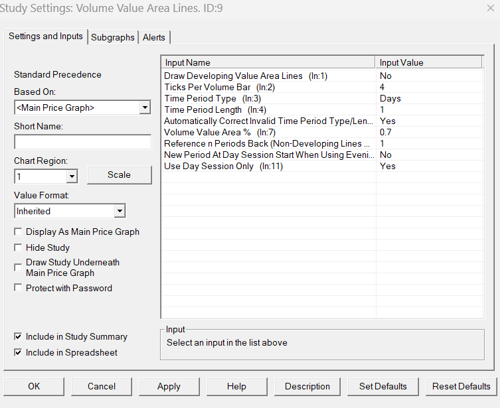This screenshot has width=500, height=408.
Task: Close the Study Settings dialog window
Action: 489,9
